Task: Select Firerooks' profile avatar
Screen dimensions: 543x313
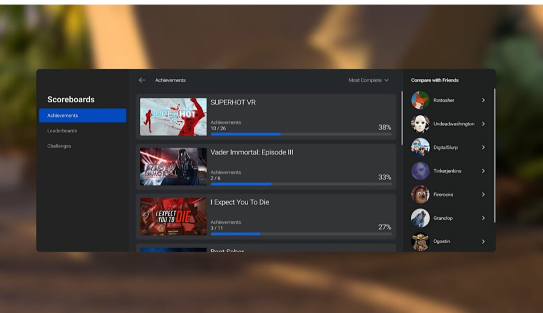Action: [420, 194]
